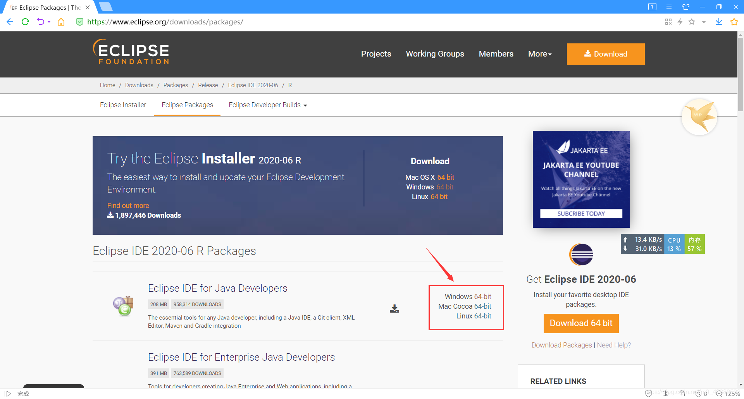This screenshot has width=744, height=399.
Task: Click the orange Download button in header
Action: click(x=606, y=54)
